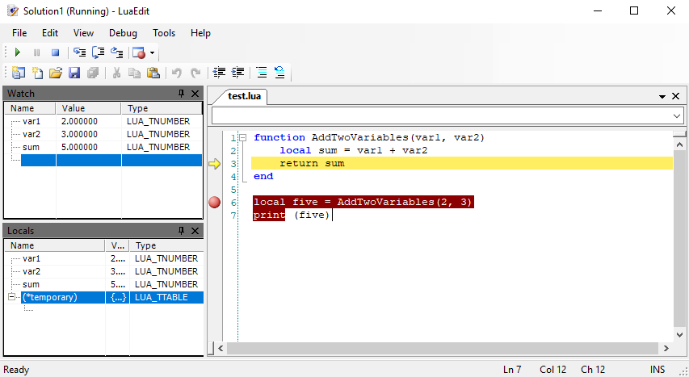This screenshot has height=377, width=689.
Task: Click the Paste clipboard icon
Action: click(x=153, y=73)
